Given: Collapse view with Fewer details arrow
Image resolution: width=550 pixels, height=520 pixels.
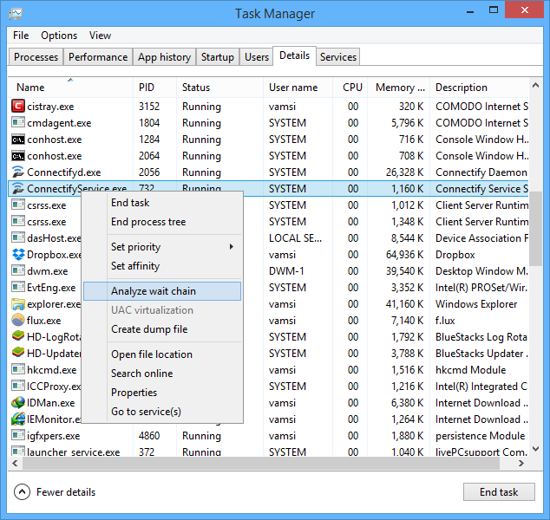Looking at the screenshot, I should 22,492.
